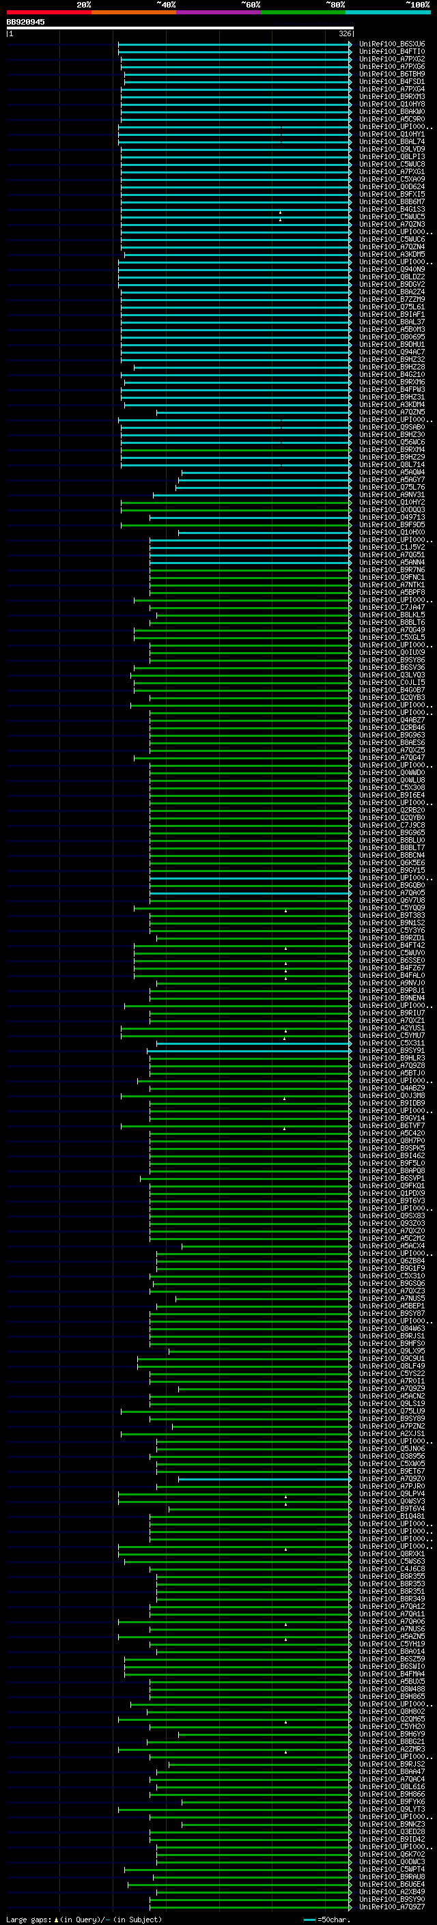This screenshot has width=437, height=1925.
Task: Click the purple ~60% identity legend segment
Action: click(x=219, y=12)
